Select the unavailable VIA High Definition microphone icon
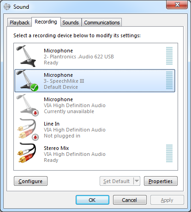The image size is (191, 212). (27, 105)
